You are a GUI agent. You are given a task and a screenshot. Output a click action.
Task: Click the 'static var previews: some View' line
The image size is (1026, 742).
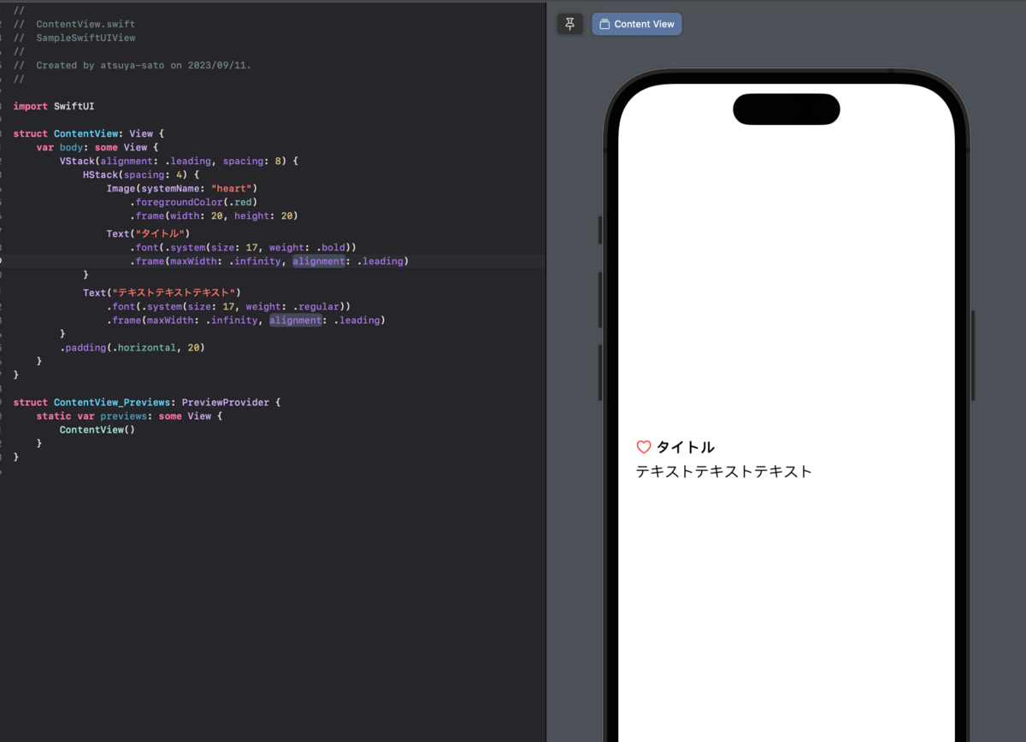pyautogui.click(x=129, y=415)
